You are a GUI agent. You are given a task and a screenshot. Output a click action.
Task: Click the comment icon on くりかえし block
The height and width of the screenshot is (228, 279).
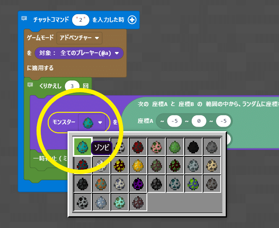click(x=30, y=85)
